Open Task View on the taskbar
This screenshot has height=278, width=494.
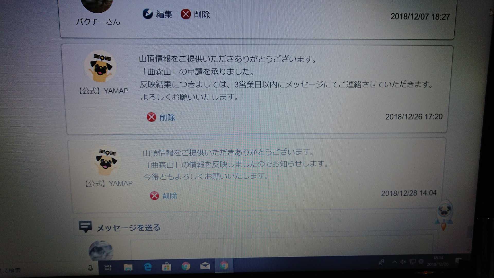point(108,268)
